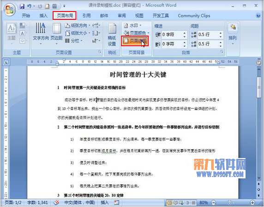
Task: Go to 视图 tab
Action: point(139,16)
